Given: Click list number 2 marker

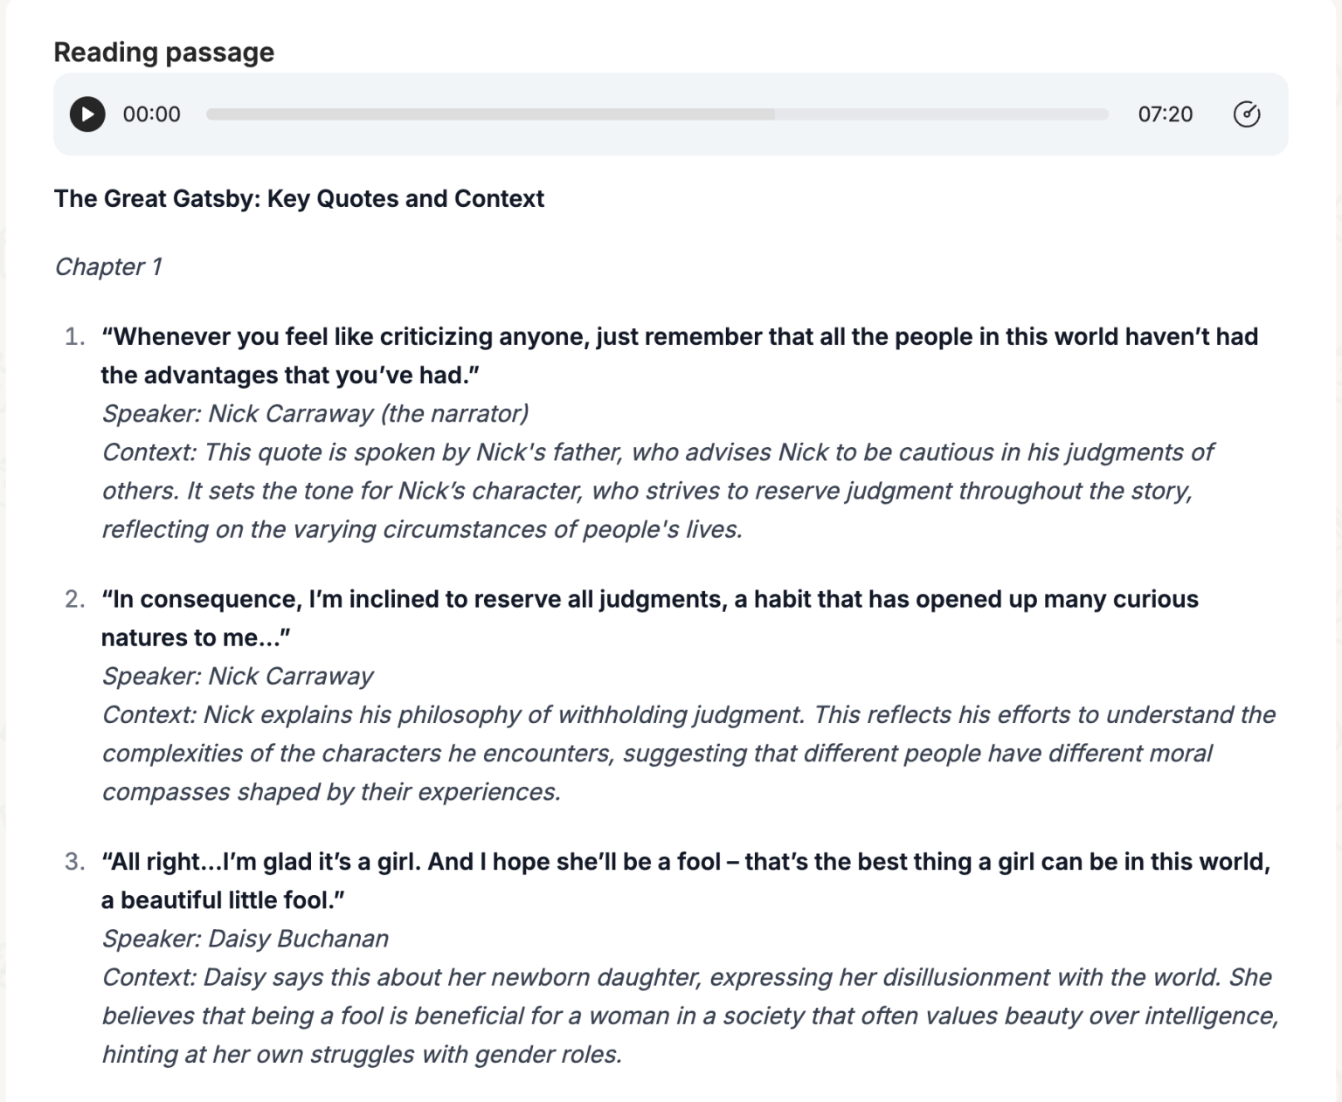Looking at the screenshot, I should coord(75,600).
